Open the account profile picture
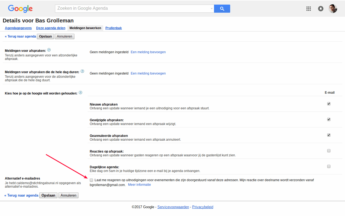Image resolution: width=345 pixels, height=216 pixels. pyautogui.click(x=333, y=9)
